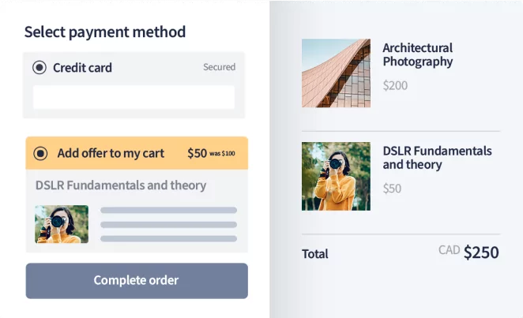Click the CAD $250 total amount
This screenshot has height=318, width=523.
pyautogui.click(x=468, y=252)
